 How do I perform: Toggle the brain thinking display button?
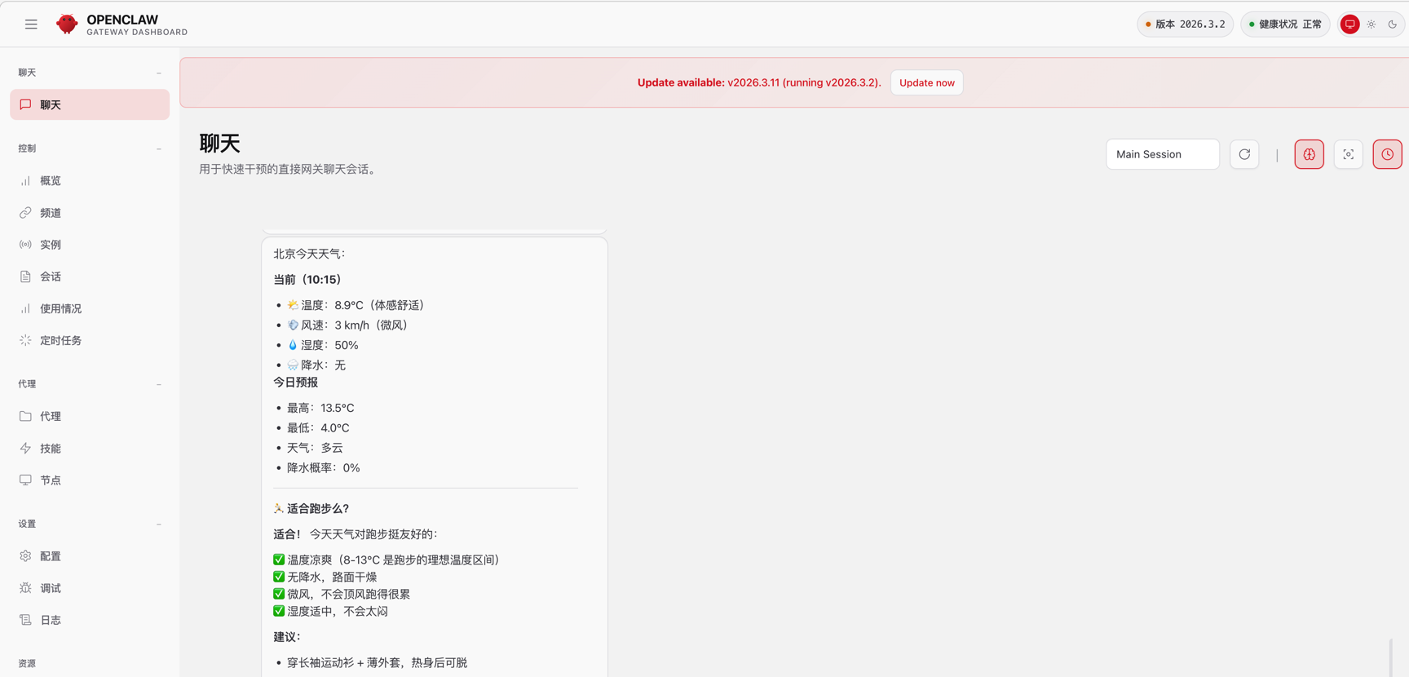pos(1309,154)
